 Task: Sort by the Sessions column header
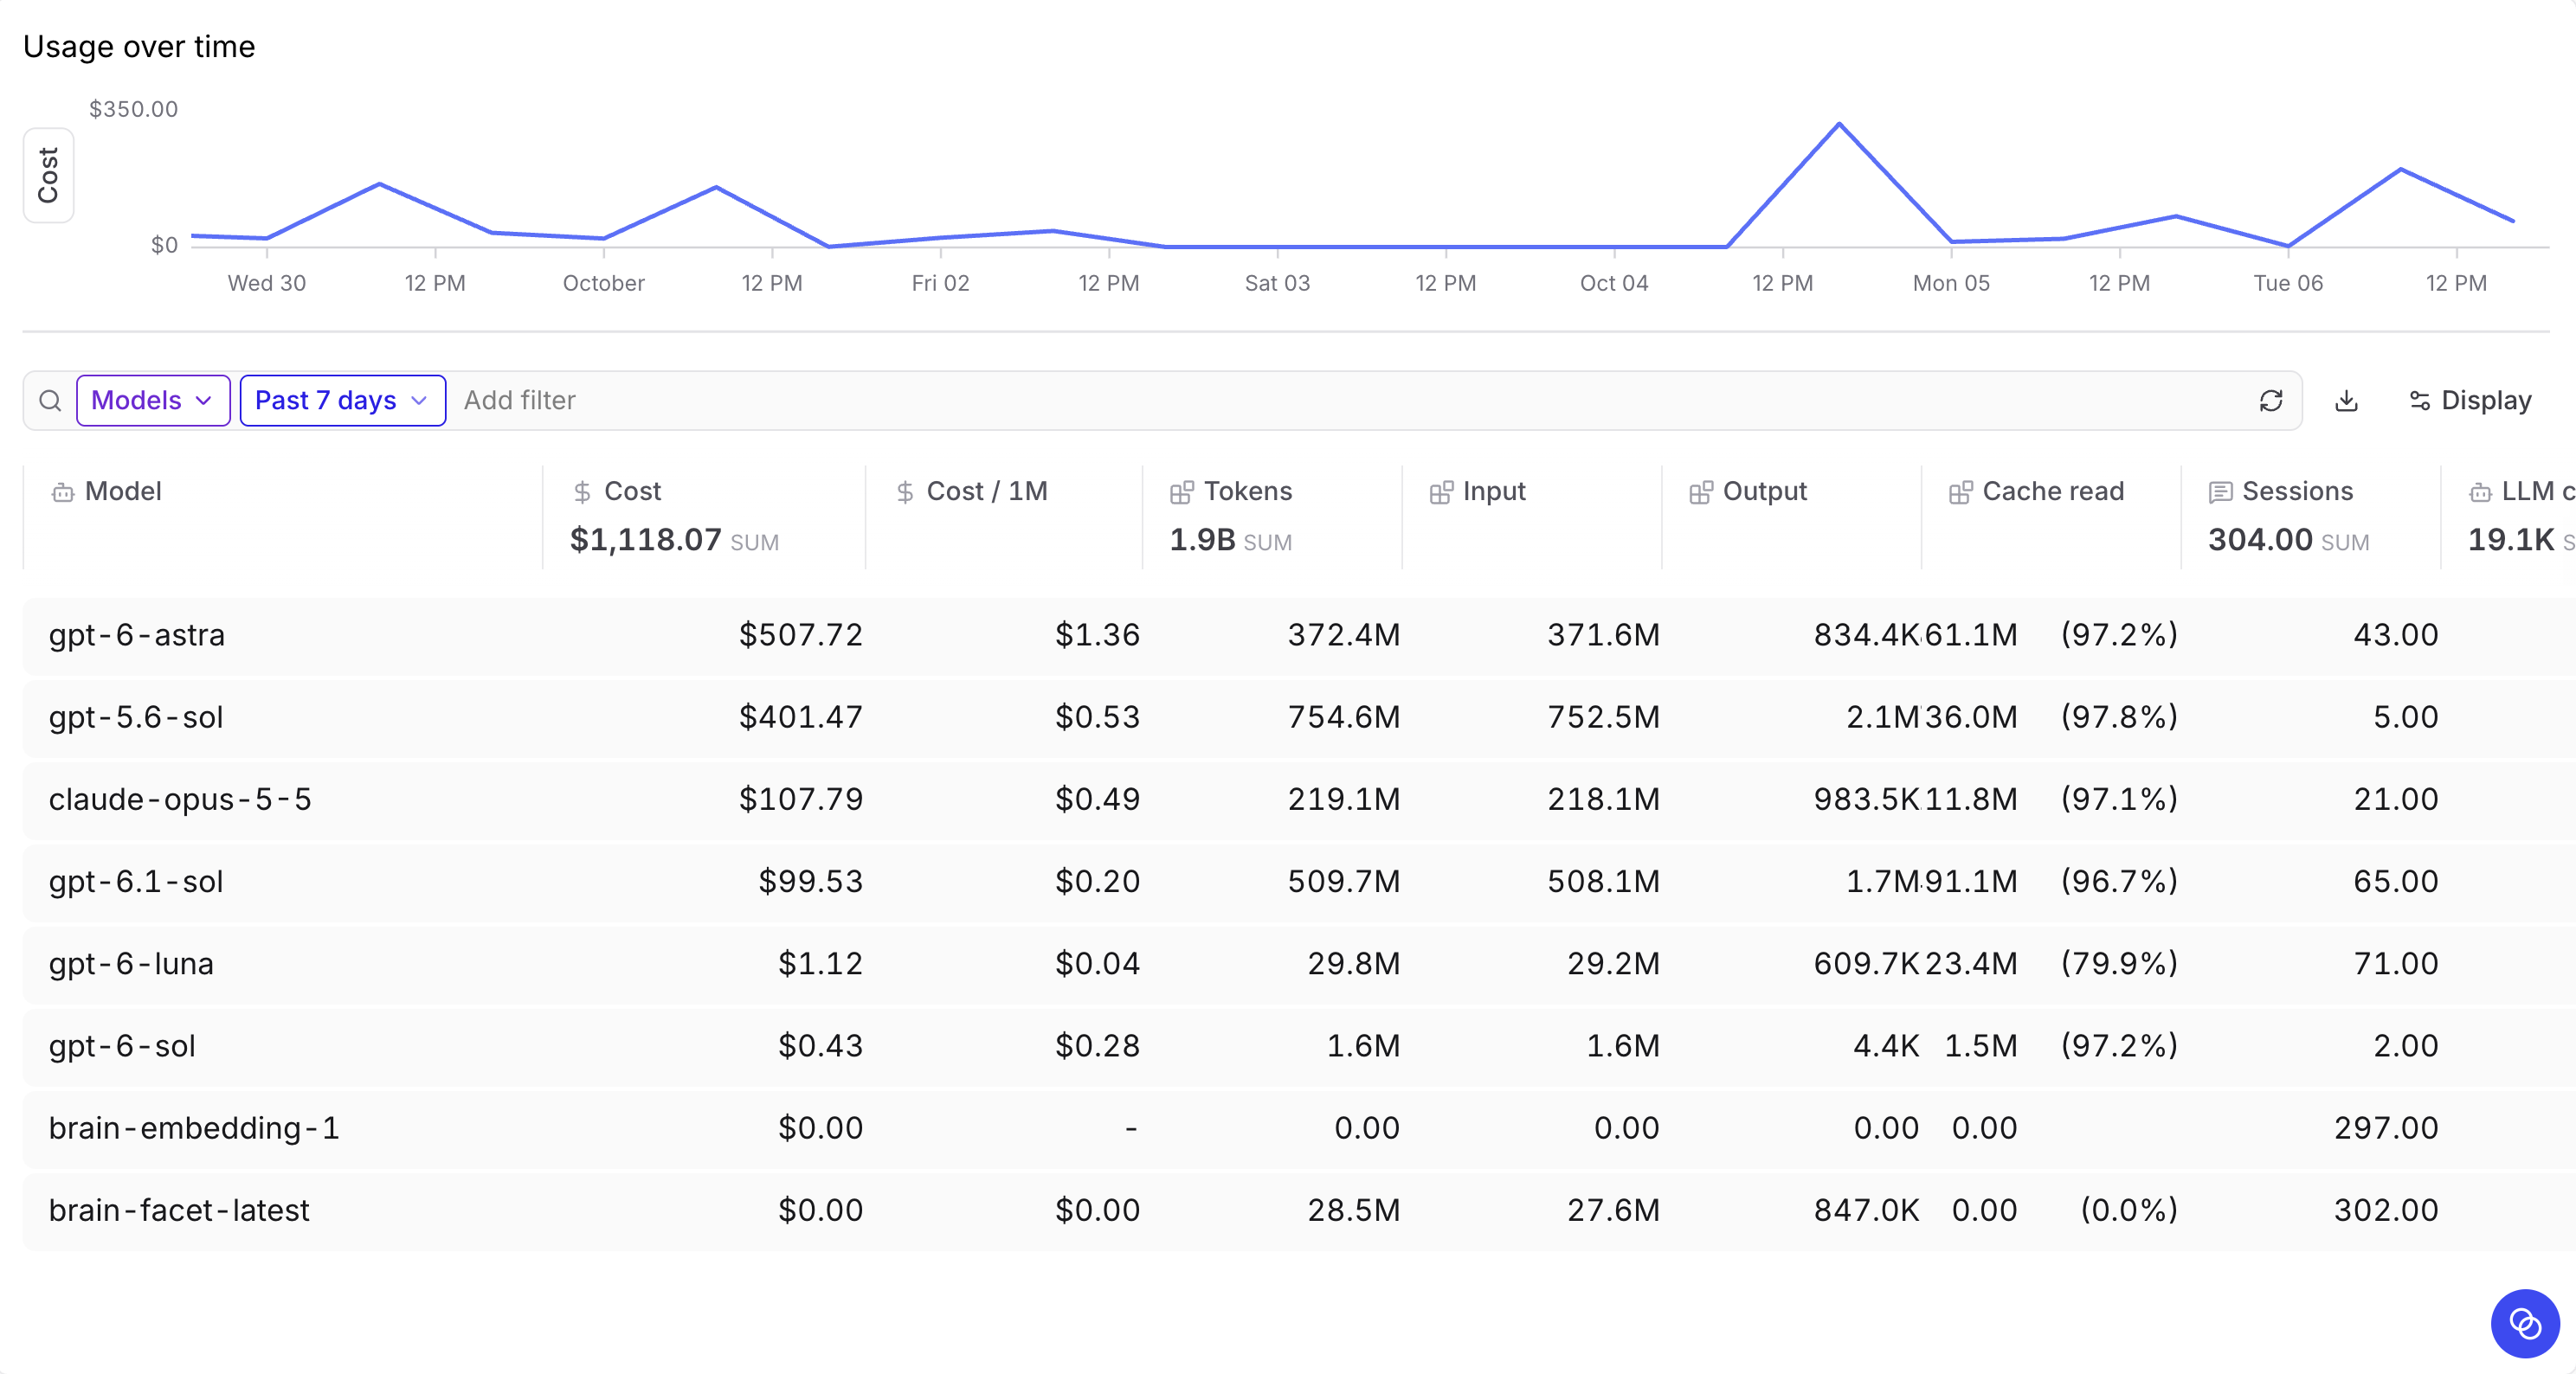pos(2297,491)
